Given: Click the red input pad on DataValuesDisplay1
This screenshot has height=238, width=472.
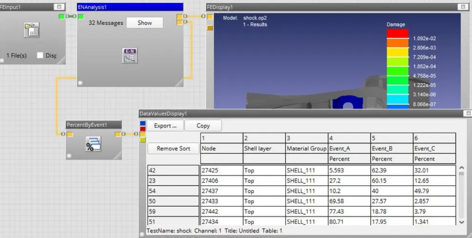Looking at the screenshot, I should point(143,129).
